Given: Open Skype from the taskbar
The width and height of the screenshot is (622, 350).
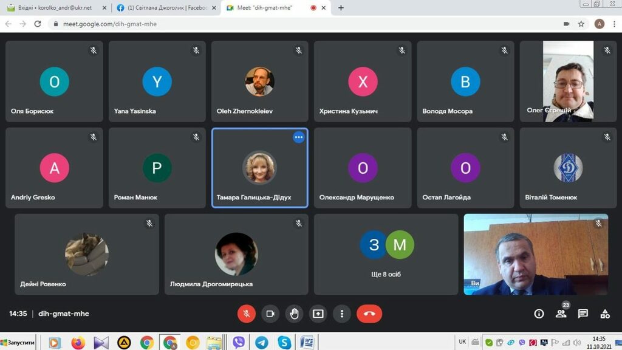Looking at the screenshot, I should click(x=284, y=342).
